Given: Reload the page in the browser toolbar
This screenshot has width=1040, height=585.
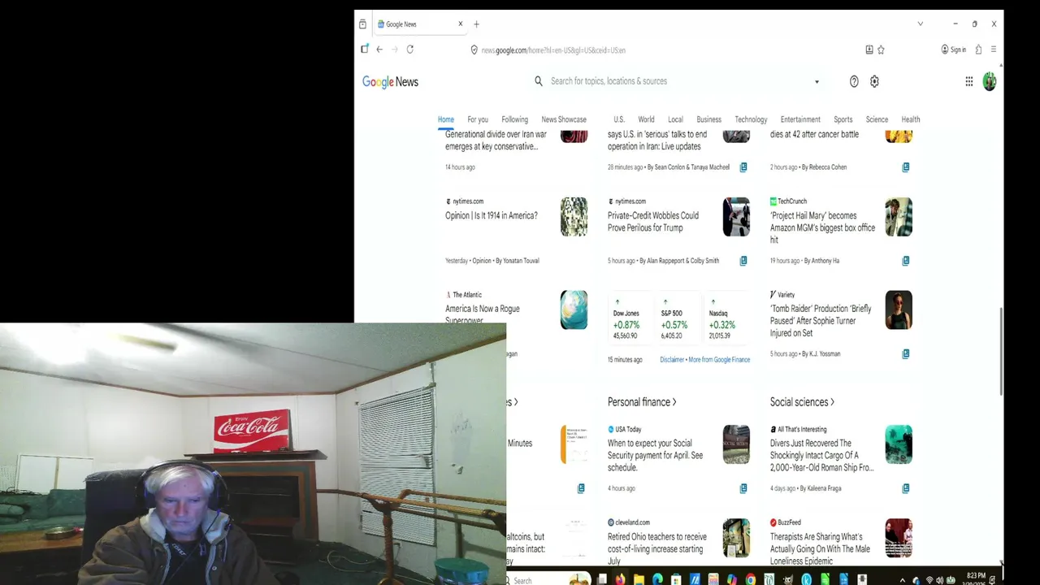Looking at the screenshot, I should click(x=410, y=50).
